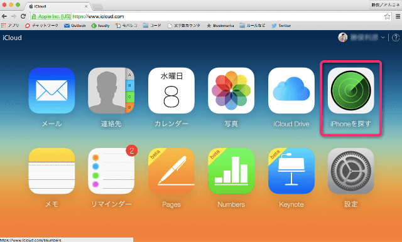Click the Pages label text
402x242 pixels.
pos(171,204)
